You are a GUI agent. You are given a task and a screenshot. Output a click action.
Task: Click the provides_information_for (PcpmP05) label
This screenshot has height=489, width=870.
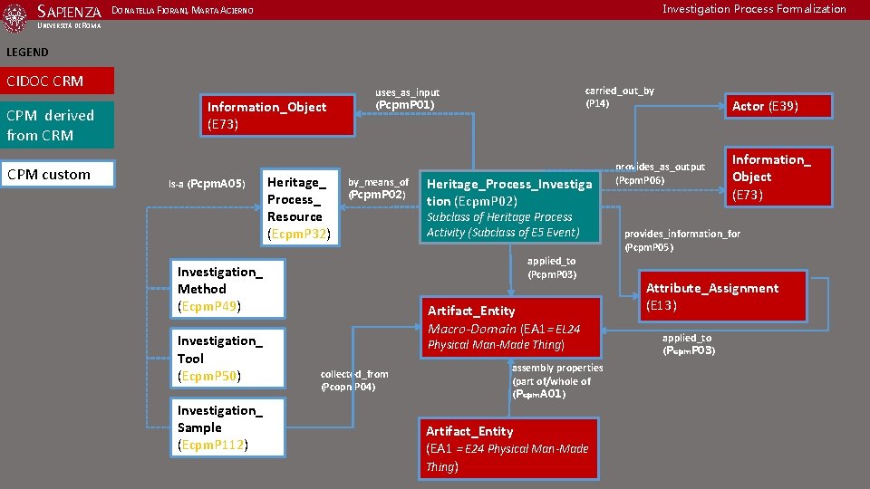(x=682, y=241)
